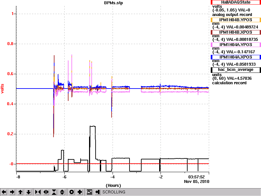Click the BPMs.stp graph title

click(x=113, y=3)
